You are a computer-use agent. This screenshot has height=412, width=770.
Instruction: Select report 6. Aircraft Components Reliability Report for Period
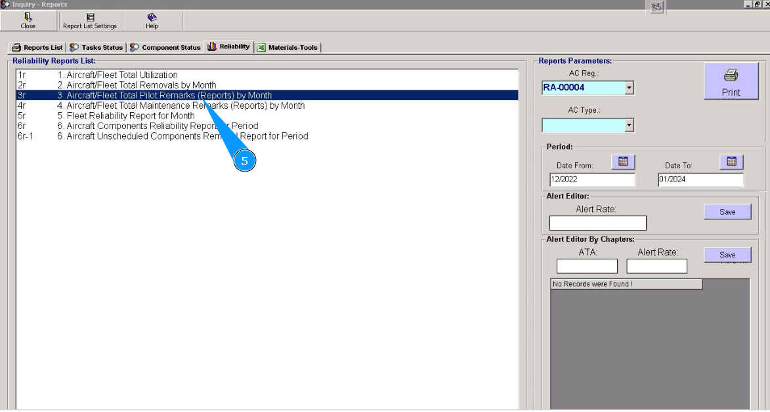[x=268, y=126]
